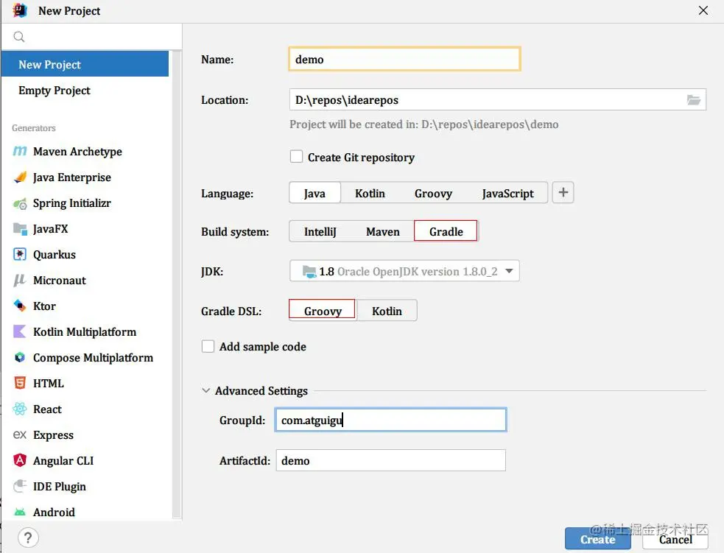Select Kotlin as the Gradle DSL

tap(387, 311)
